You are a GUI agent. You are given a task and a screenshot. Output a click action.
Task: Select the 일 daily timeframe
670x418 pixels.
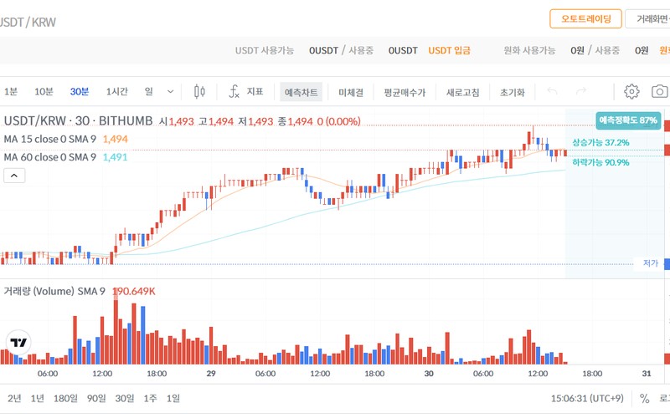[149, 92]
